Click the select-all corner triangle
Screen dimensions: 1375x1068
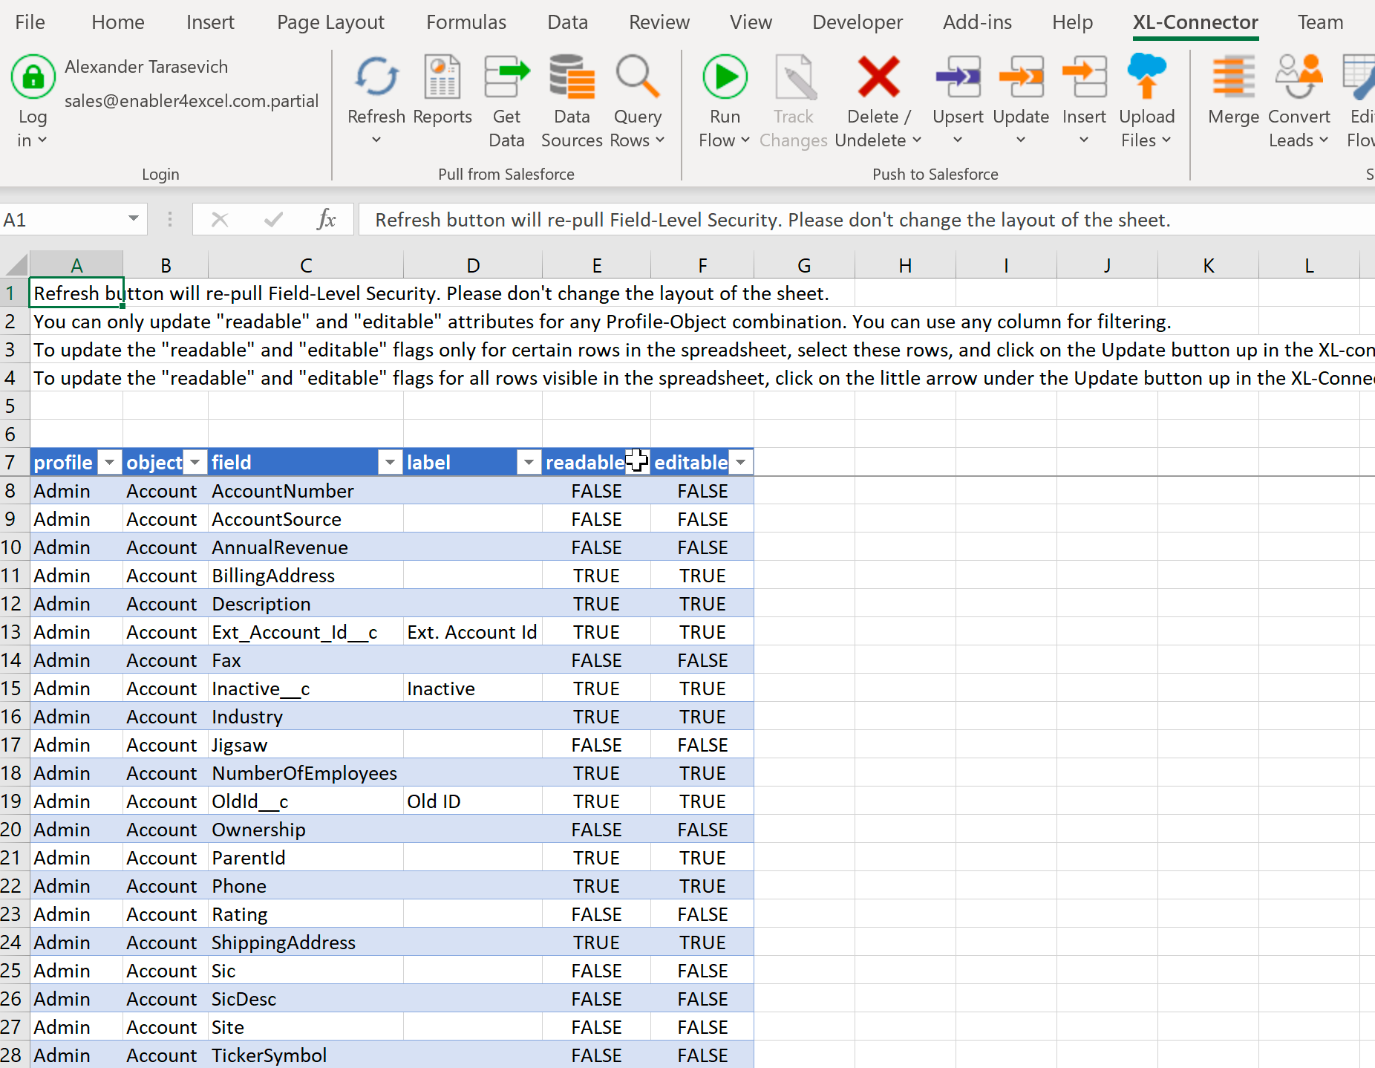pyautogui.click(x=15, y=264)
